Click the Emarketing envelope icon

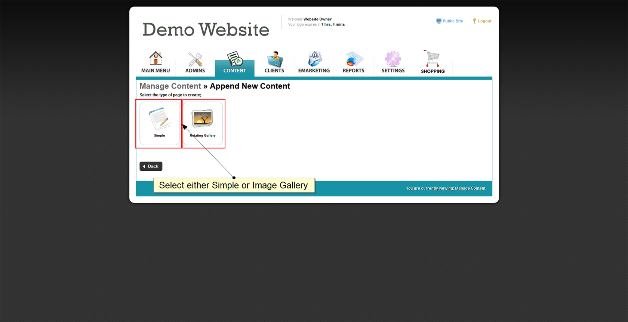point(314,59)
